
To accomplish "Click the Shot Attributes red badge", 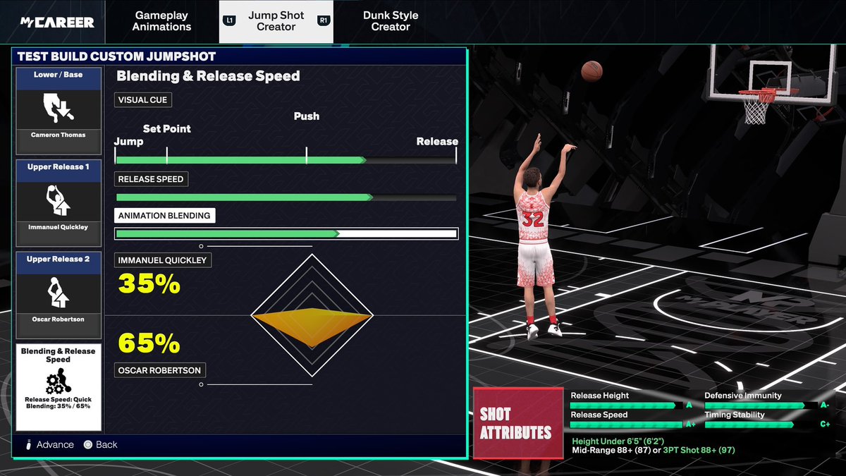I will pyautogui.click(x=518, y=424).
